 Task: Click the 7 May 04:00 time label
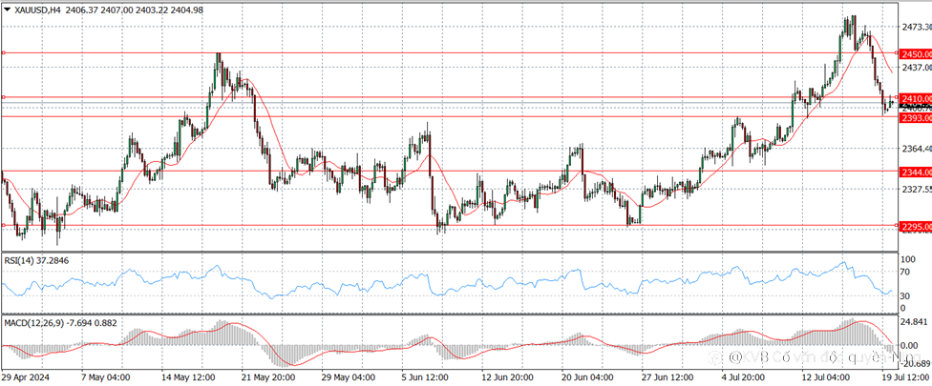(x=106, y=377)
